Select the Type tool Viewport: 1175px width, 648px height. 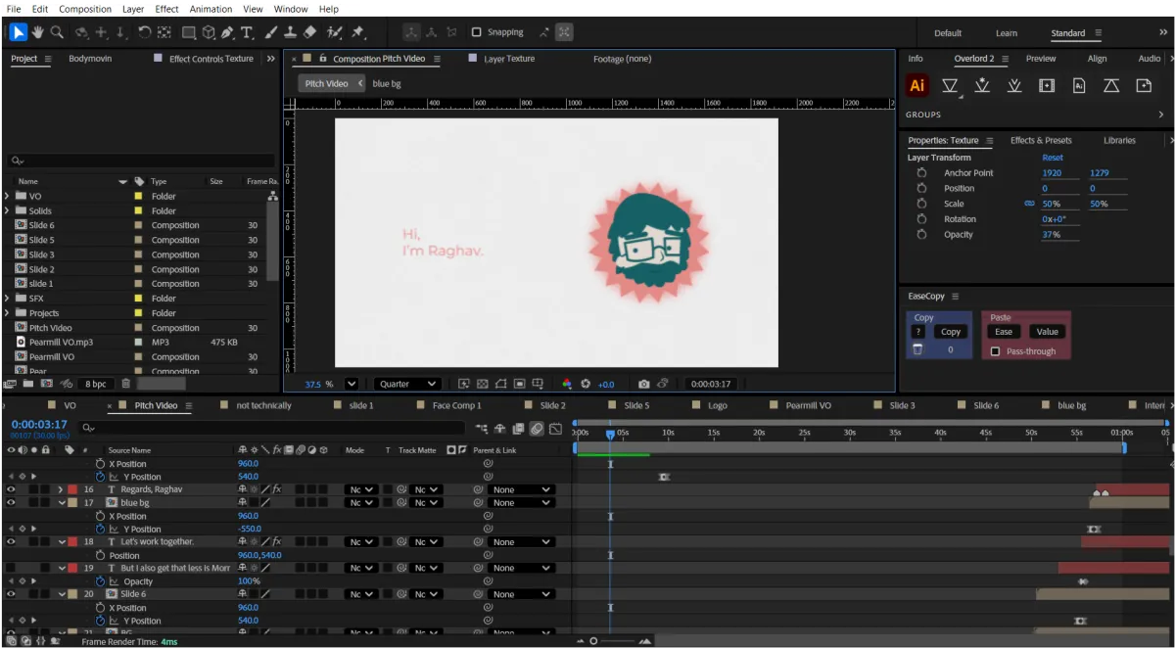(x=246, y=31)
